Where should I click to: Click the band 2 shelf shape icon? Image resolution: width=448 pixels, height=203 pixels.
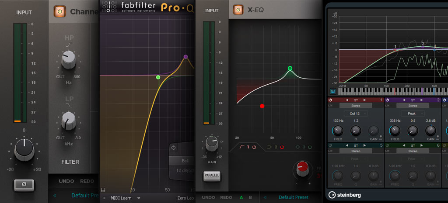[269, 147]
